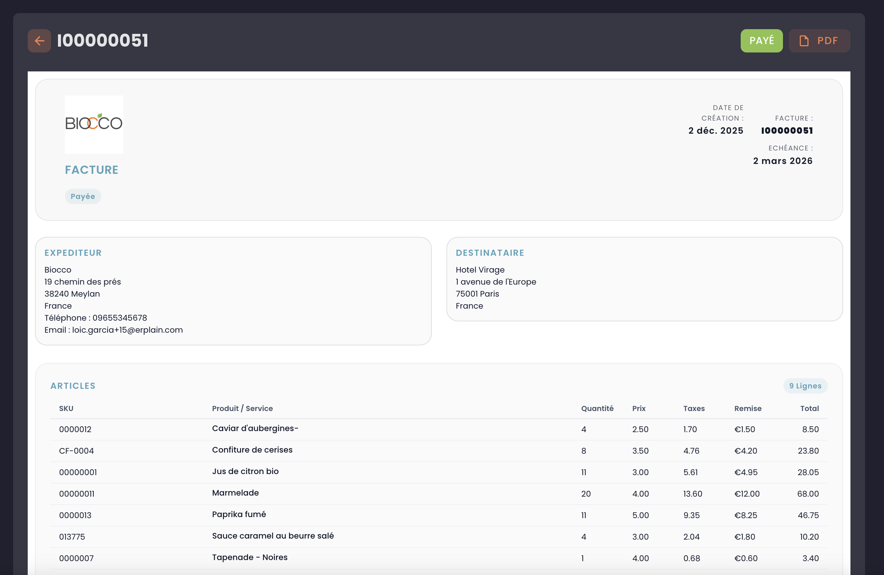Click the sender email address

point(127,330)
